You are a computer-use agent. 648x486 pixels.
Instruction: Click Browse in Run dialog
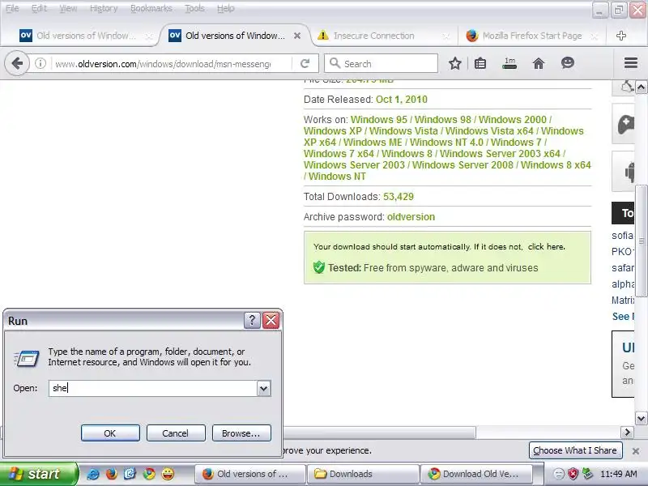tap(241, 433)
